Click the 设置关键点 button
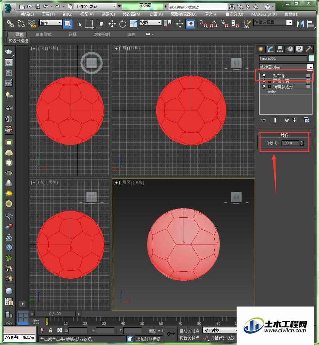This screenshot has height=345, width=319. click(x=189, y=338)
